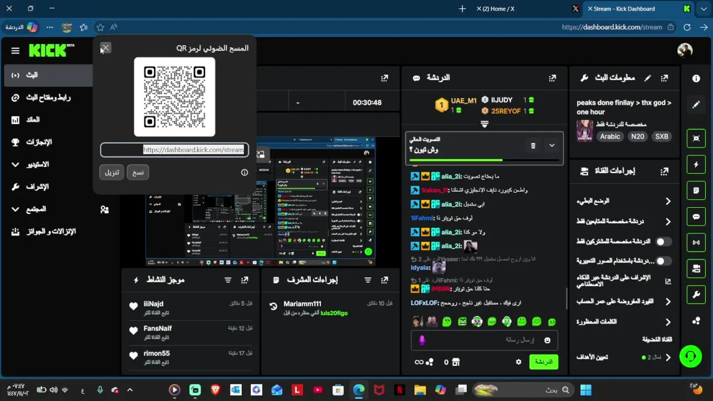The image size is (713, 401).
Task: Click the تنزيل download button
Action: (x=112, y=173)
